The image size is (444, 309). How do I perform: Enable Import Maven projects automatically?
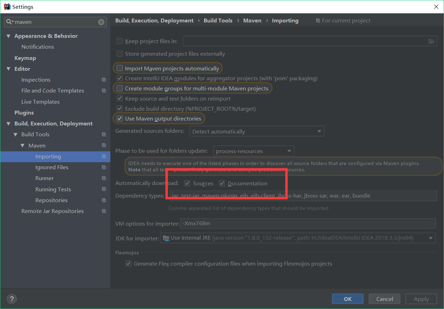[x=119, y=68]
